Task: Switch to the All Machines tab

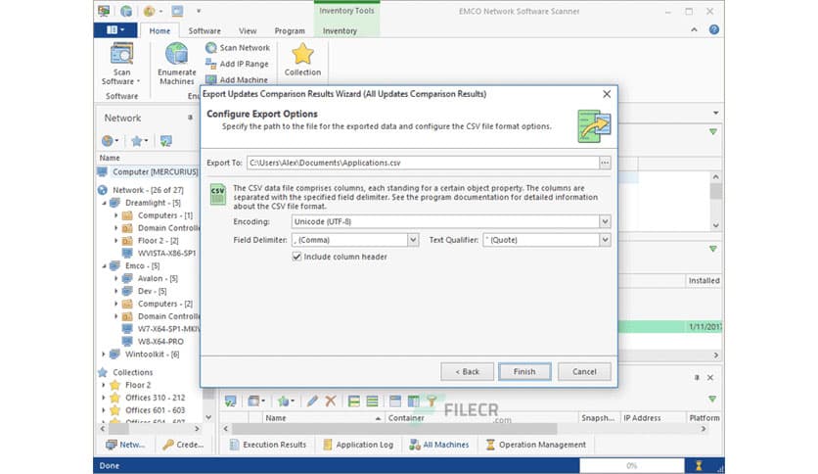Action: (439, 445)
